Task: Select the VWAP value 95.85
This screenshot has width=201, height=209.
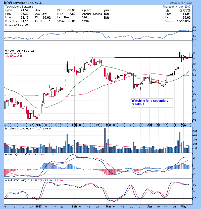Action: pyautogui.click(x=72, y=21)
